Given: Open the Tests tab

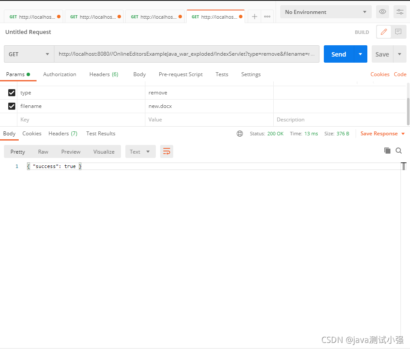Looking at the screenshot, I should (x=222, y=74).
